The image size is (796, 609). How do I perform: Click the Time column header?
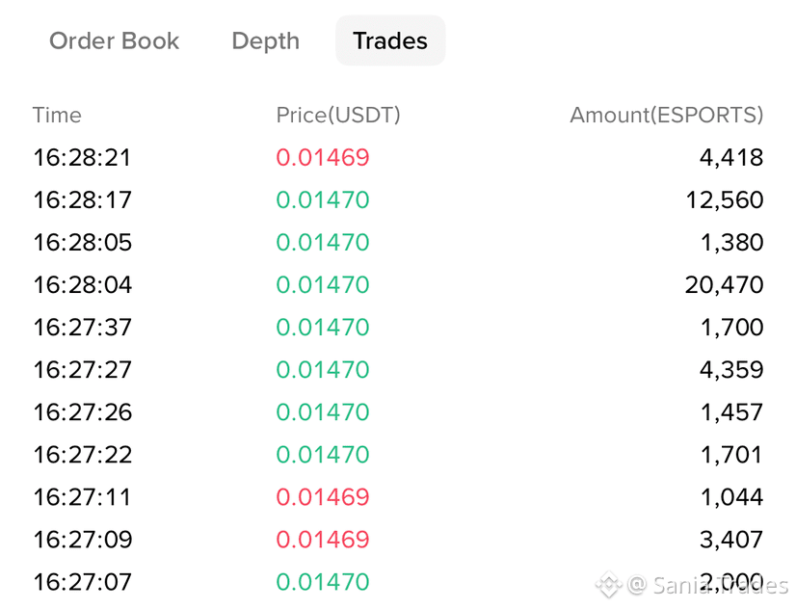tap(57, 116)
